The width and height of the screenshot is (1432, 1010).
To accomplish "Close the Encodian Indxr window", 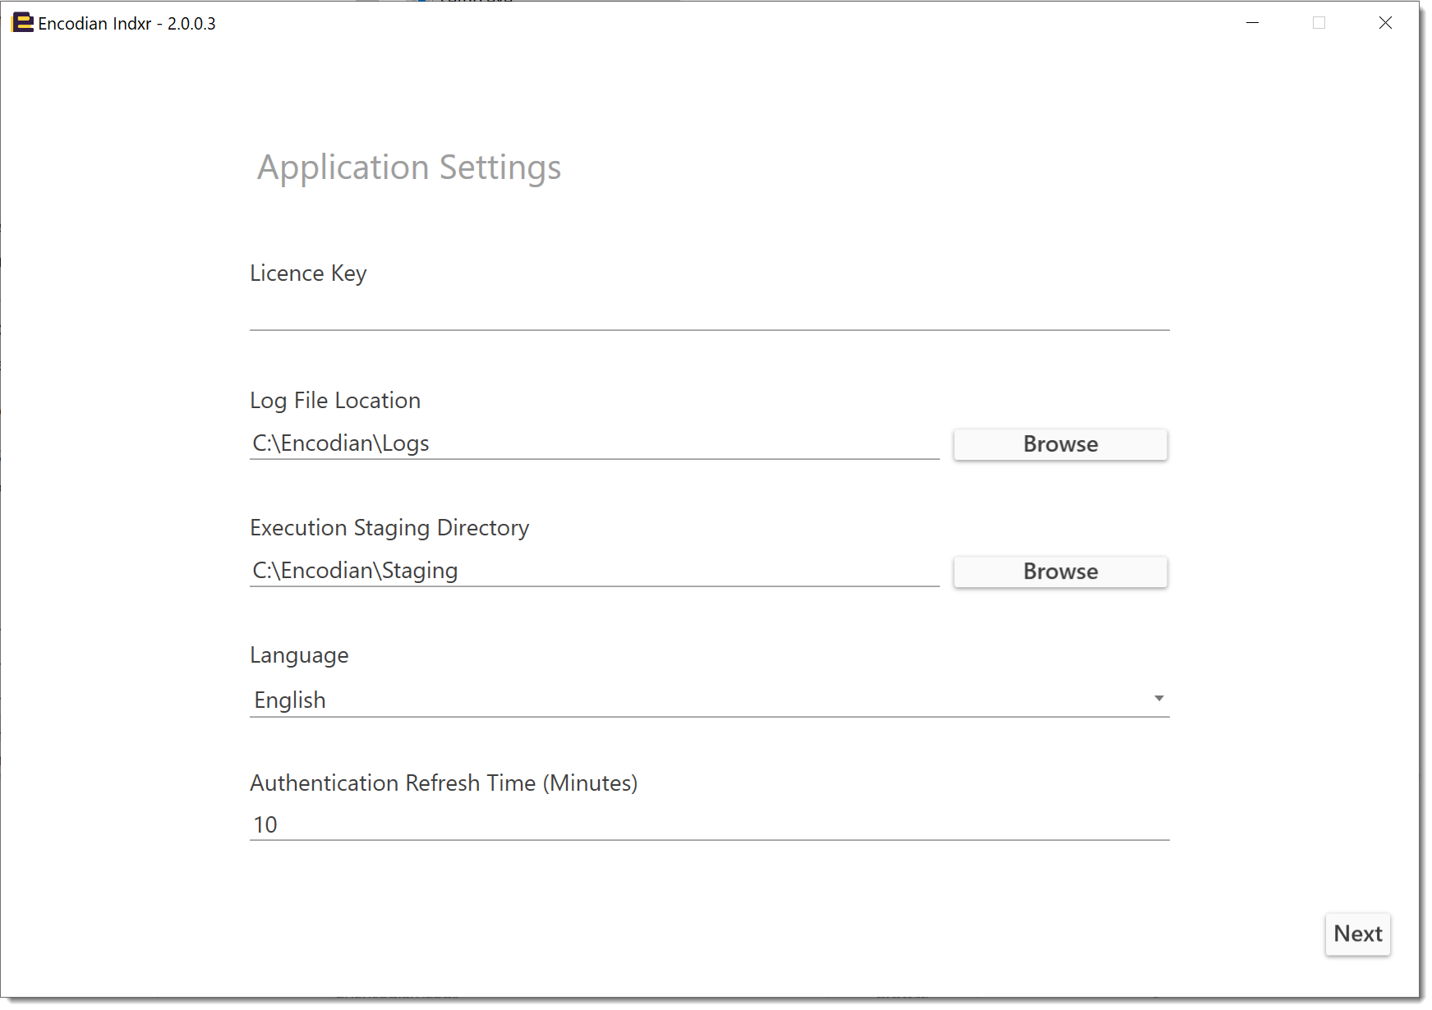I will pyautogui.click(x=1385, y=23).
